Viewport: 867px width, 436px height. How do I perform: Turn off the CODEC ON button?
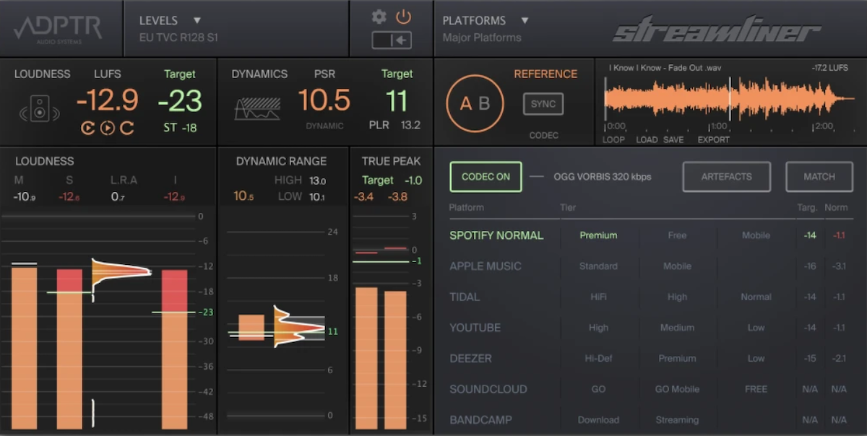(486, 177)
